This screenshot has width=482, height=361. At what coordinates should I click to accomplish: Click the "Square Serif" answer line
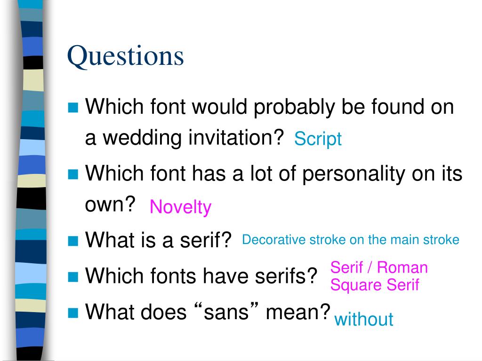pyautogui.click(x=375, y=285)
